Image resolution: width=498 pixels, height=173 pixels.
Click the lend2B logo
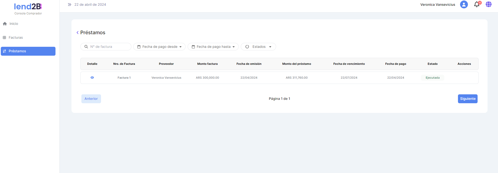coord(28,7)
